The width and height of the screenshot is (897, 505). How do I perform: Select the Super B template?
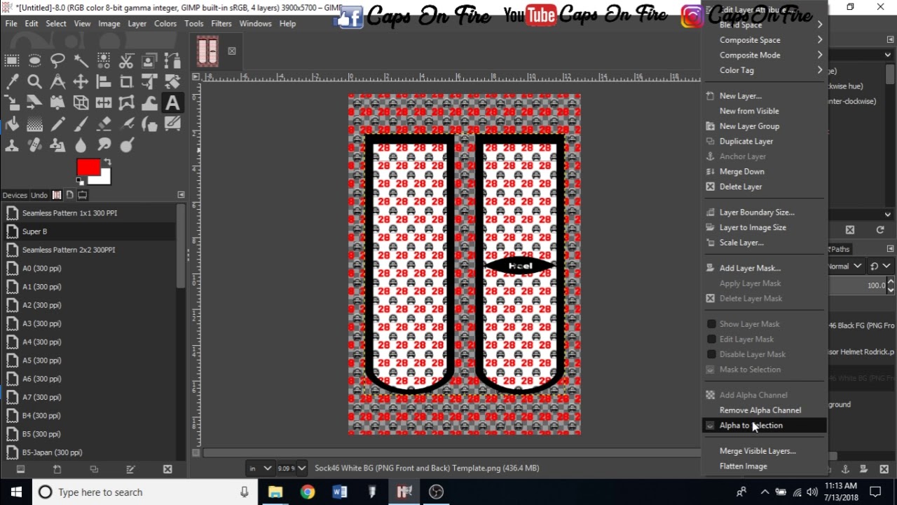pos(88,231)
